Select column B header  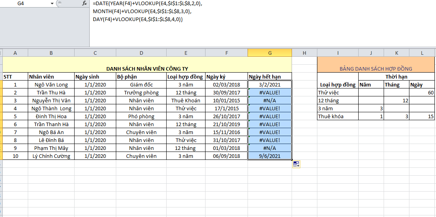[51, 53]
